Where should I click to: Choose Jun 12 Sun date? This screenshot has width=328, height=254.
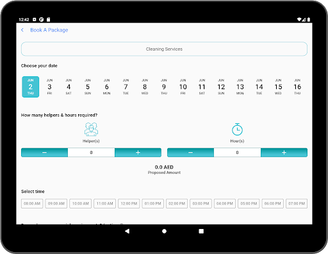(221, 87)
